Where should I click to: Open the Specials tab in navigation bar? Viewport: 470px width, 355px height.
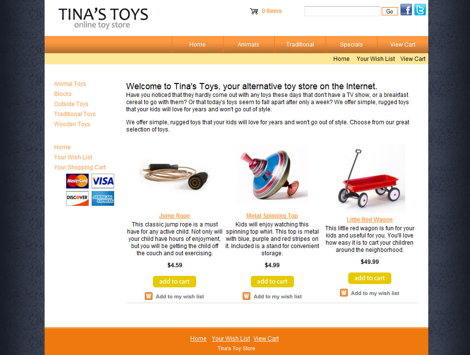tap(351, 45)
